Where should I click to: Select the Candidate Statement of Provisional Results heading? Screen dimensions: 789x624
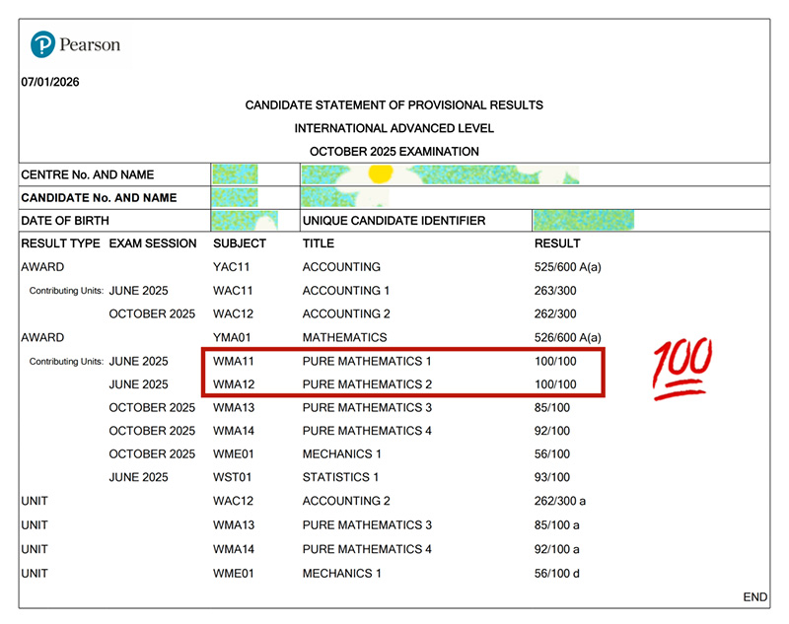click(x=394, y=104)
